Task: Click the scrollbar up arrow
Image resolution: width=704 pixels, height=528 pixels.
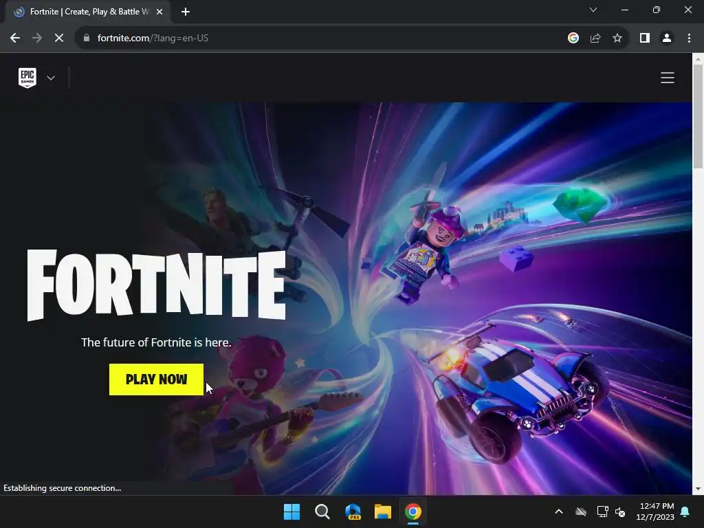Action: pos(698,59)
